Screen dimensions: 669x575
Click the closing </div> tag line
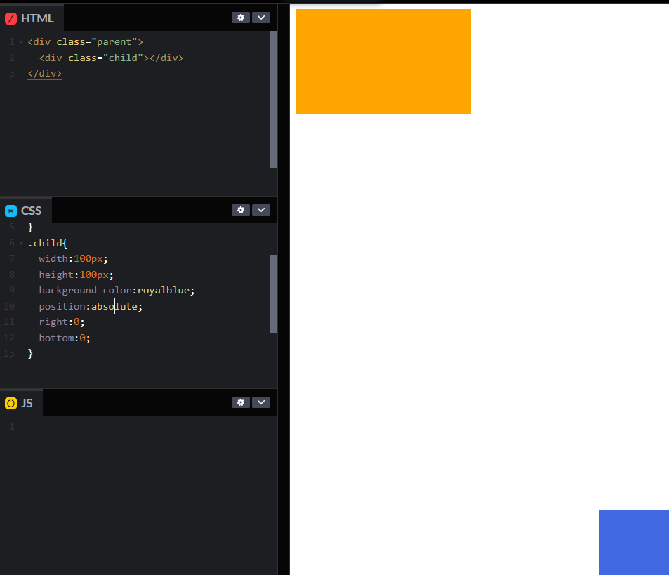45,74
